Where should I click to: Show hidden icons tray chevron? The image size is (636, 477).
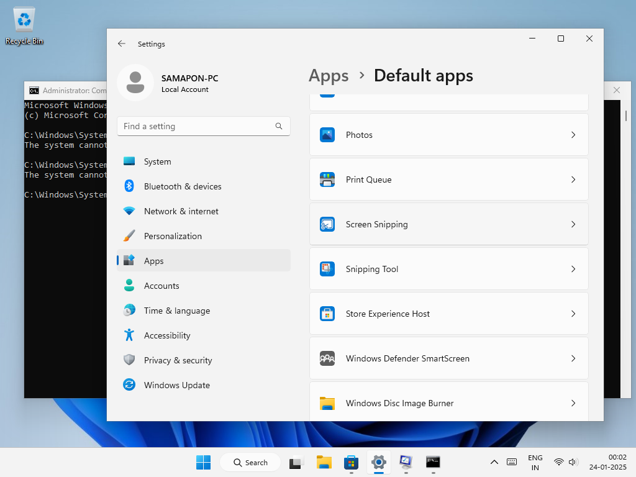point(494,462)
